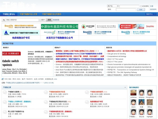158x119 pixels.
Task: Enable the 记住密码 checkbox
Action: click(141, 6)
